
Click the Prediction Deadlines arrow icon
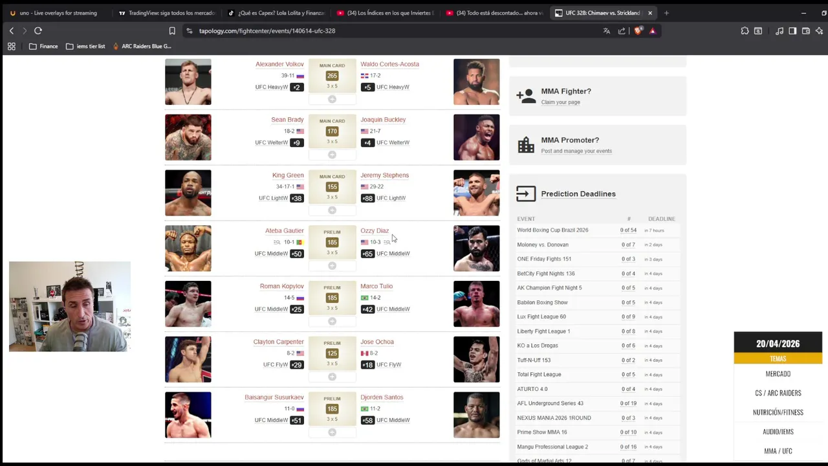coord(526,194)
